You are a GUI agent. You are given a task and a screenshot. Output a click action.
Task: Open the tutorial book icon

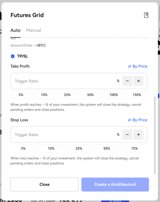tap(146, 15)
